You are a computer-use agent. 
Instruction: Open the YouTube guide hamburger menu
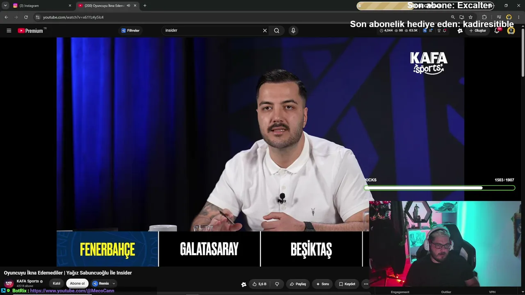tap(9, 30)
